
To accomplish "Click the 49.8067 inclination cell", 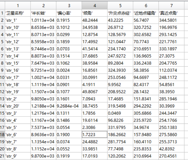I will pyautogui.click(x=95, y=92).
